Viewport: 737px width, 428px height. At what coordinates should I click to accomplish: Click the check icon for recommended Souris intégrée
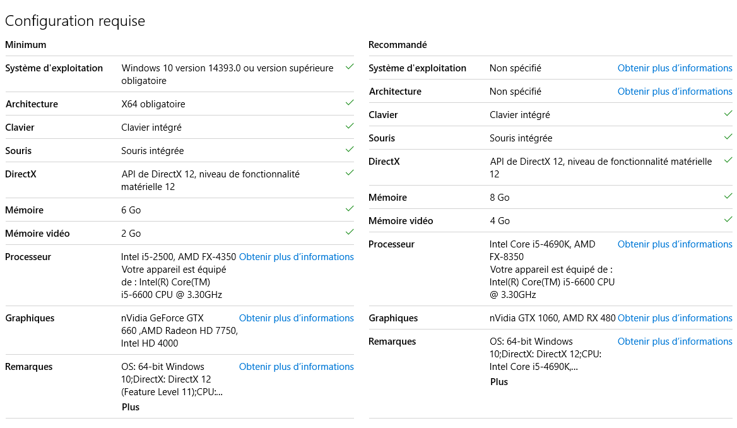[728, 137]
